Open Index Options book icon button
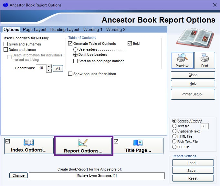 coord(29,142)
